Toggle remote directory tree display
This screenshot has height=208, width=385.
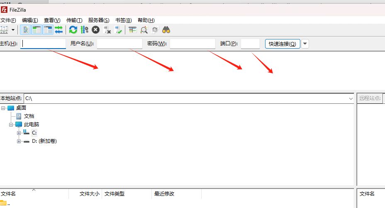pyautogui.click(x=48, y=30)
